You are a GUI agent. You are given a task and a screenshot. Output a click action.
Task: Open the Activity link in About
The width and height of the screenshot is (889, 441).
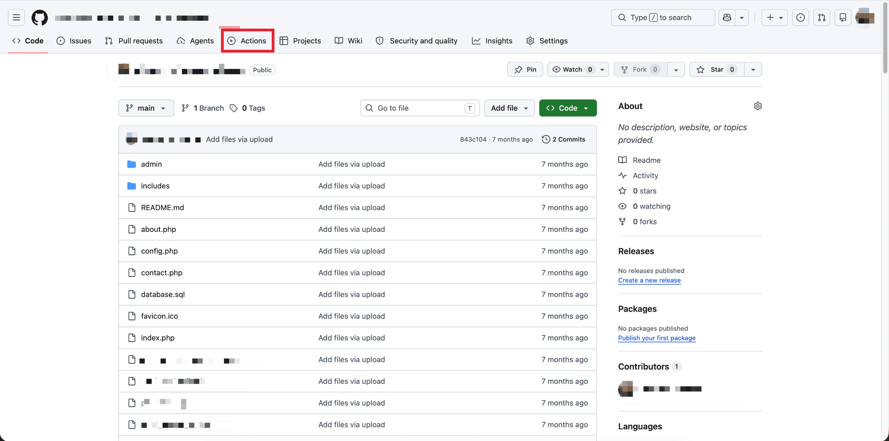(x=638, y=175)
